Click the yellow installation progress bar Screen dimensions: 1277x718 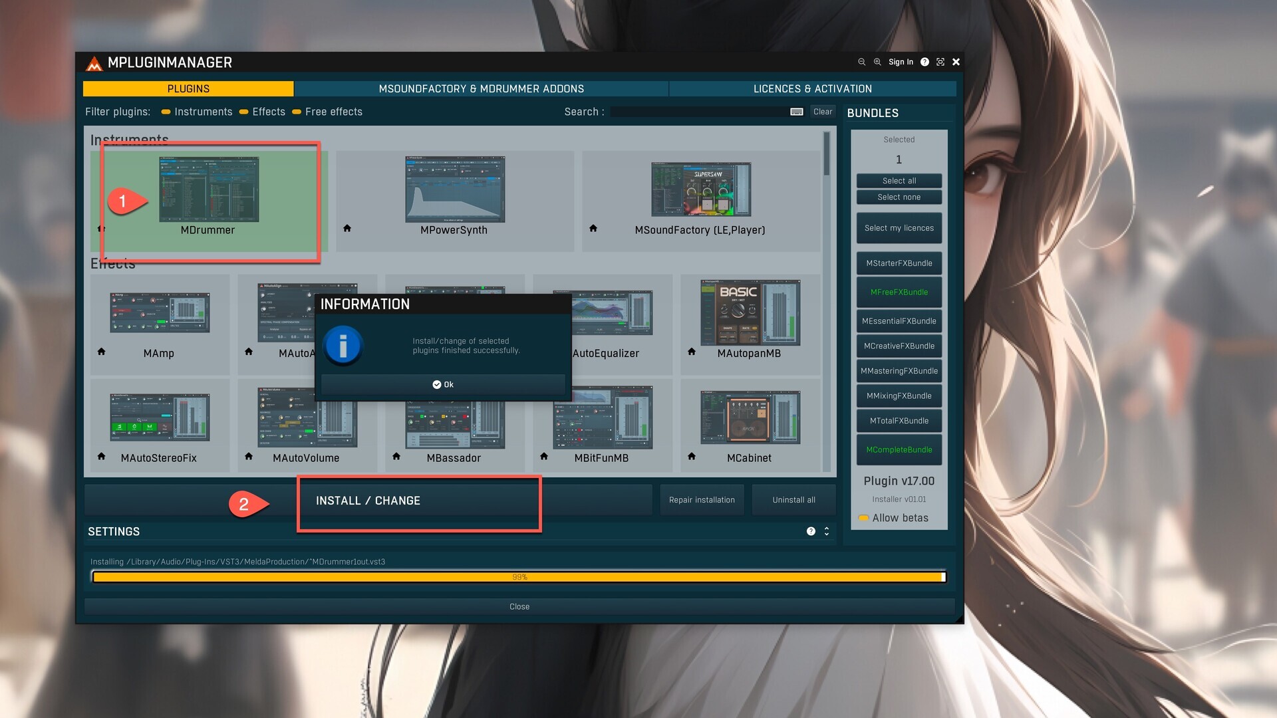tap(519, 577)
